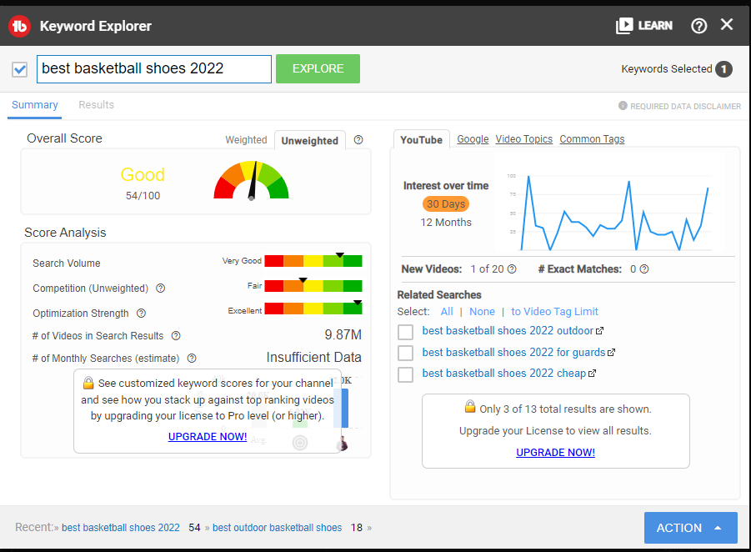Open external link icon for 2022 for guards
The height and width of the screenshot is (552, 751).
point(611,352)
